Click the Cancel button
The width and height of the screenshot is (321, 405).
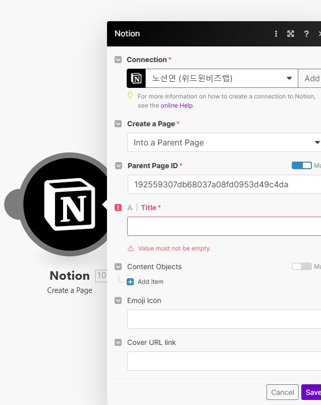(282, 392)
